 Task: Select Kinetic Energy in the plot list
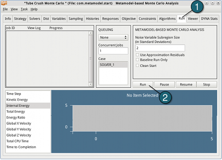pyautogui.click(x=28, y=100)
